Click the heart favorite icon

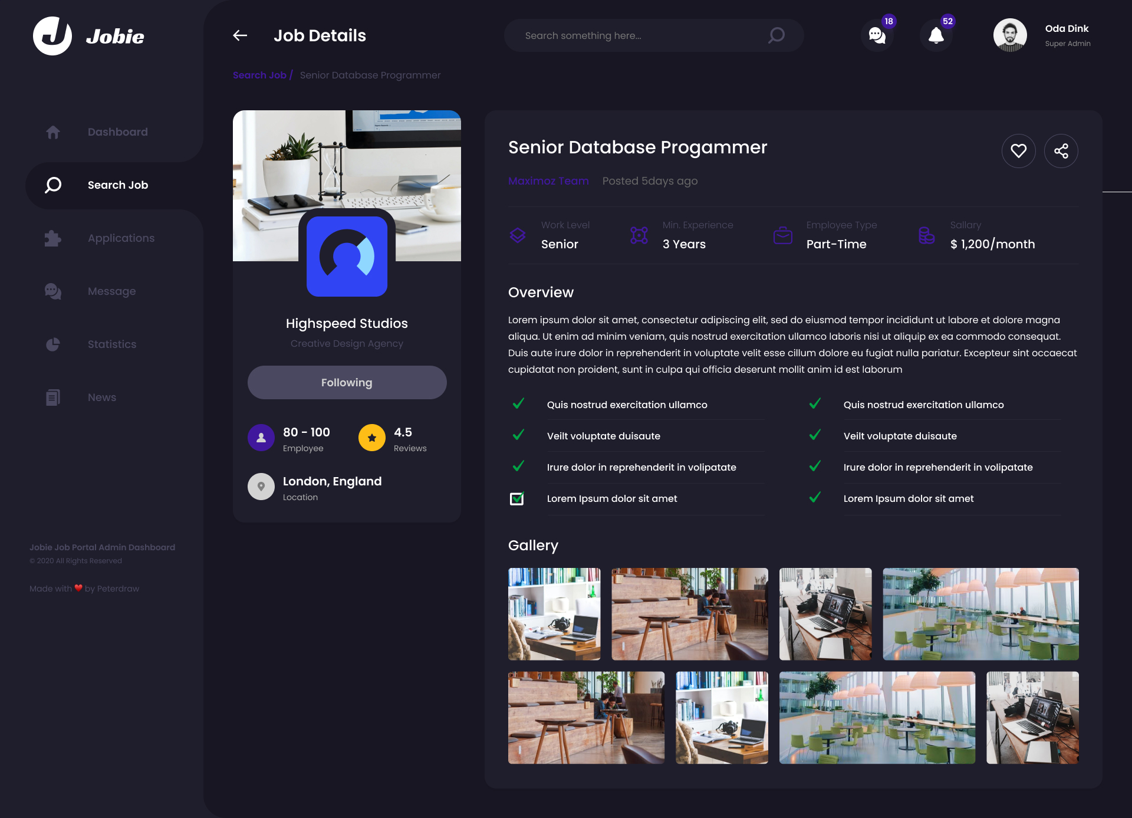pyautogui.click(x=1018, y=151)
